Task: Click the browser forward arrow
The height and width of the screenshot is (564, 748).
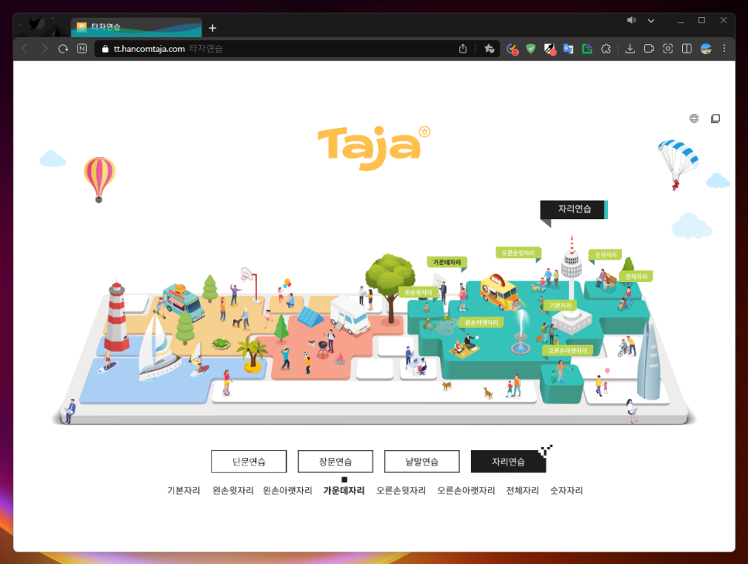Action: tap(44, 48)
